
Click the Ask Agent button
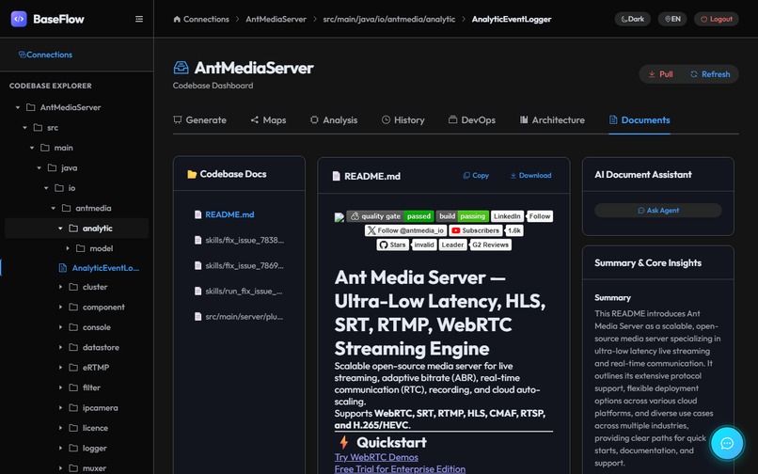(658, 211)
